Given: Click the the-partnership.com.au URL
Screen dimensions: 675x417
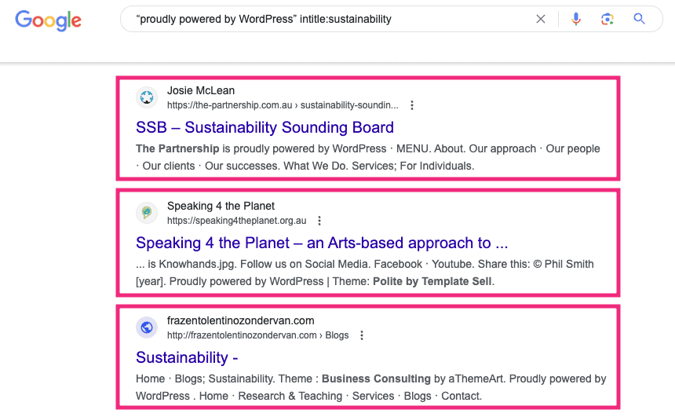Looking at the screenshot, I should point(283,105).
